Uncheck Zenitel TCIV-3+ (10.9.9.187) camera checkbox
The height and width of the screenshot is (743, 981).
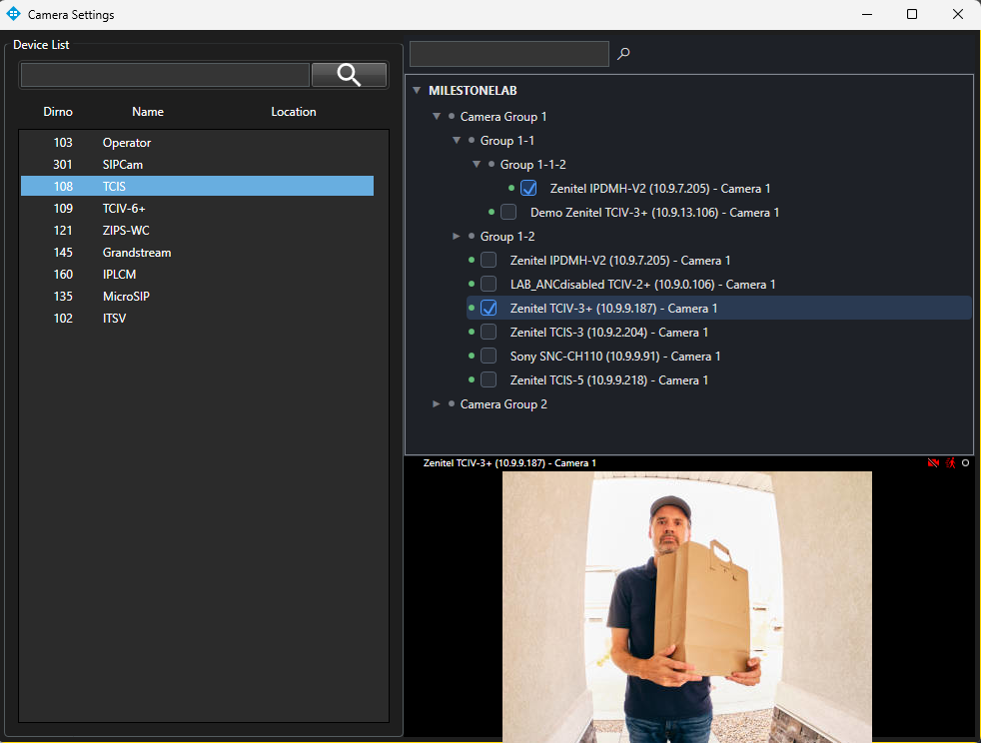489,309
